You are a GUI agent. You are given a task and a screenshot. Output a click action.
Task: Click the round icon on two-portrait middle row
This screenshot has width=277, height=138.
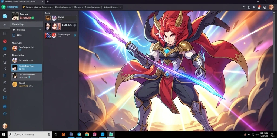tap(75, 25)
